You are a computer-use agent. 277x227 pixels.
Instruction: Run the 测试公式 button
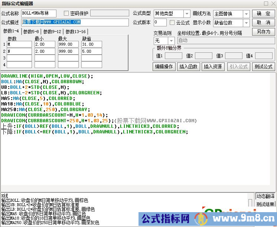pyautogui.click(x=263, y=67)
